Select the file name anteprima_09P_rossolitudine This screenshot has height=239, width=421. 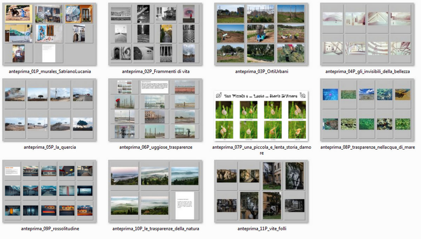coord(50,229)
